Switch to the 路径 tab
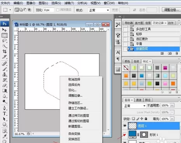Image resolution: width=181 pixels, height=143 pixels. tap(148, 100)
